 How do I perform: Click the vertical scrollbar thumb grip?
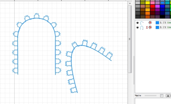tap(130, 39)
